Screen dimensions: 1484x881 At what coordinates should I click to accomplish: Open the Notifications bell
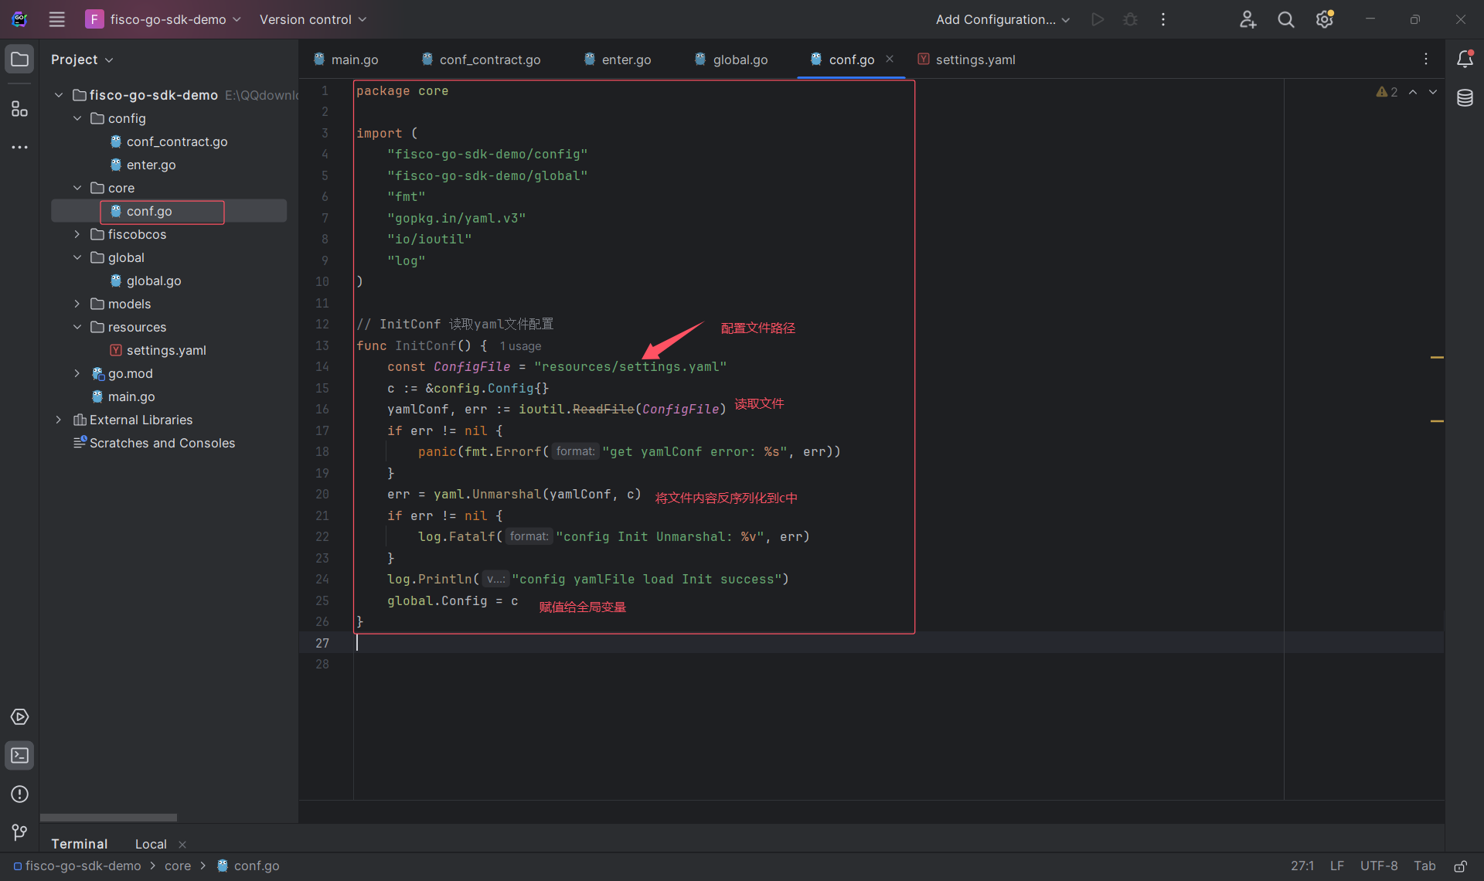pyautogui.click(x=1465, y=59)
